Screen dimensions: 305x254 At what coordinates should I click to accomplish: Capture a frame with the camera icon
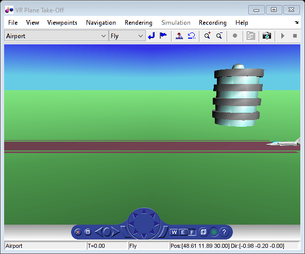pyautogui.click(x=267, y=36)
